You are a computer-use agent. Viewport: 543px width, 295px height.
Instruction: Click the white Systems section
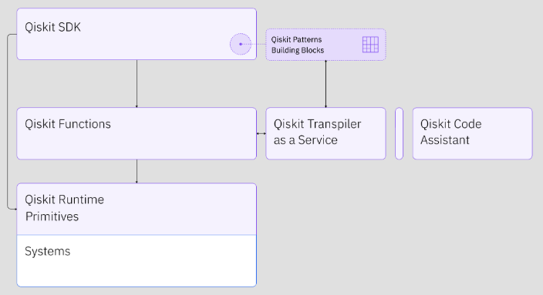click(x=136, y=267)
